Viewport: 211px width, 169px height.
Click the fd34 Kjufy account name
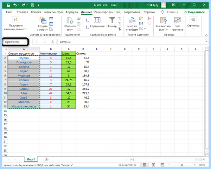point(153,5)
